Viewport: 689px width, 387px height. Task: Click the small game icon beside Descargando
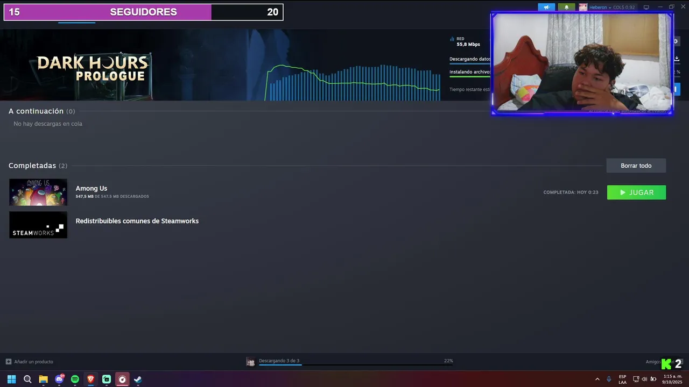250,362
